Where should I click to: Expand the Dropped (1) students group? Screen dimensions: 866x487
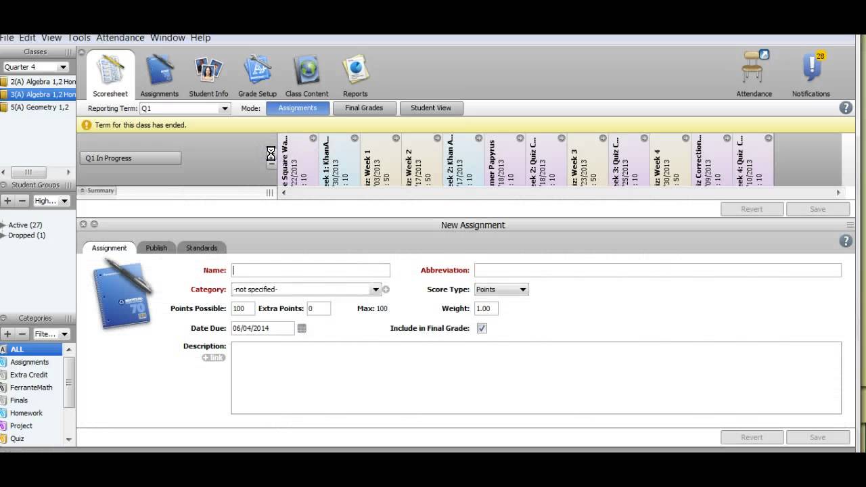[x=3, y=235]
